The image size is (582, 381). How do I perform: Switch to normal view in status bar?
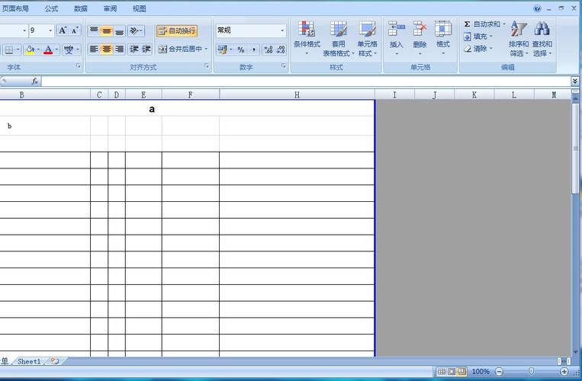point(442,371)
